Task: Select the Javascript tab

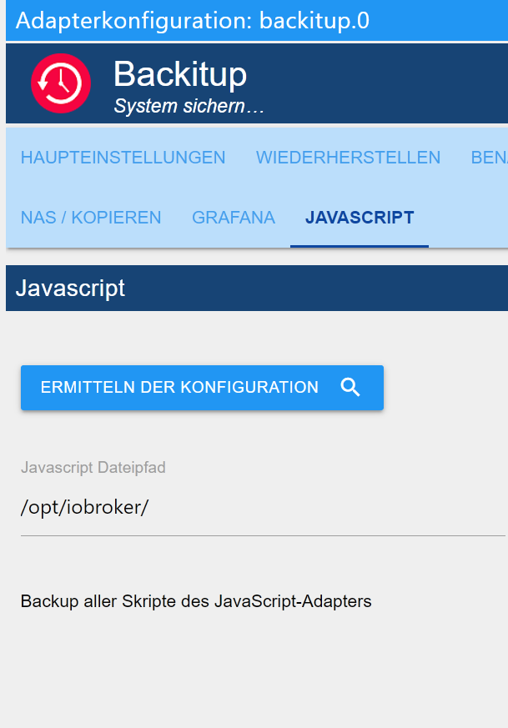Action: tap(360, 218)
